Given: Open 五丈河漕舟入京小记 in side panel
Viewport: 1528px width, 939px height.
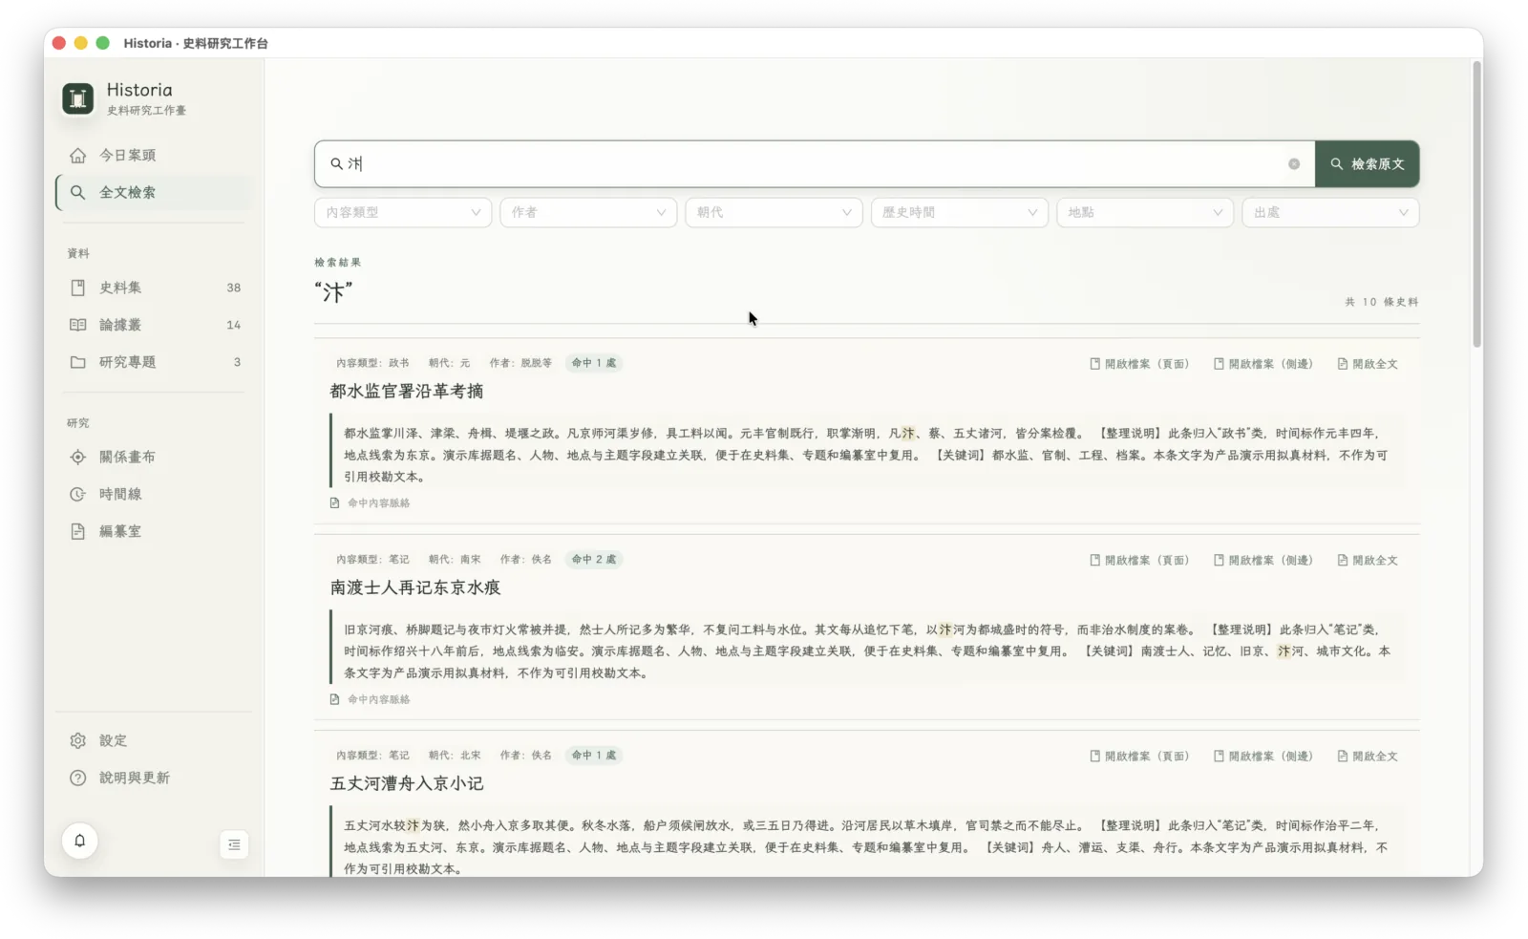Looking at the screenshot, I should coord(1263,757).
